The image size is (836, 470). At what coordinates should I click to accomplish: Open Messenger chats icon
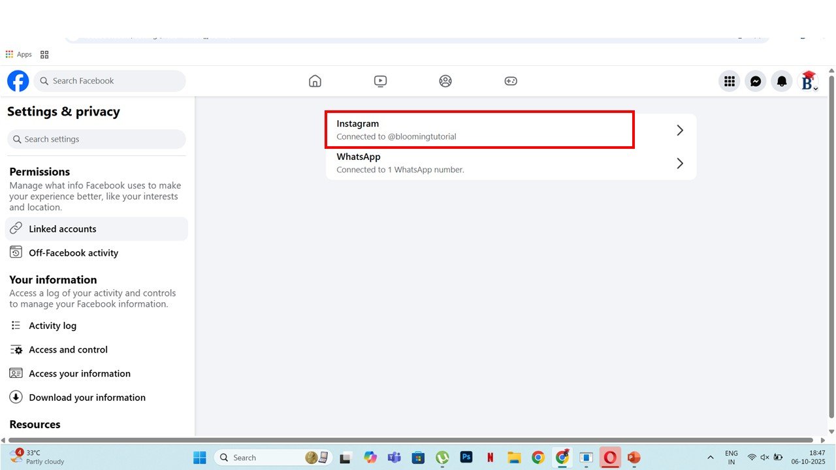tap(756, 81)
